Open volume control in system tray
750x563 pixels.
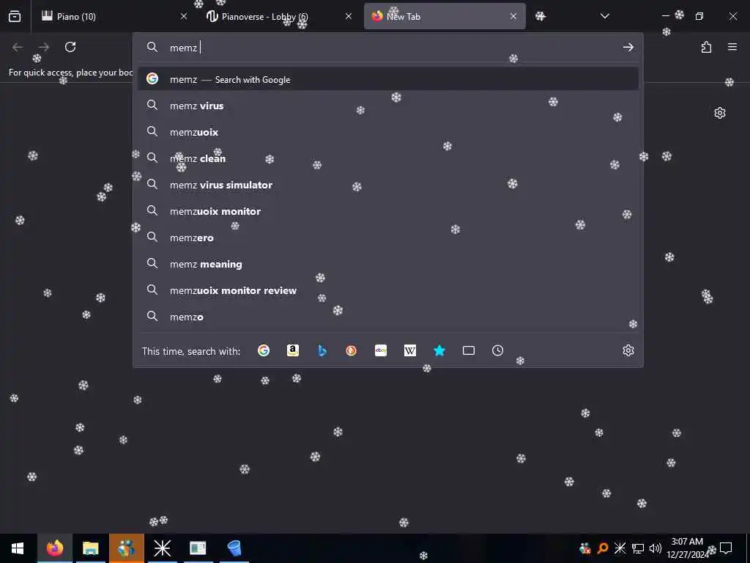656,548
